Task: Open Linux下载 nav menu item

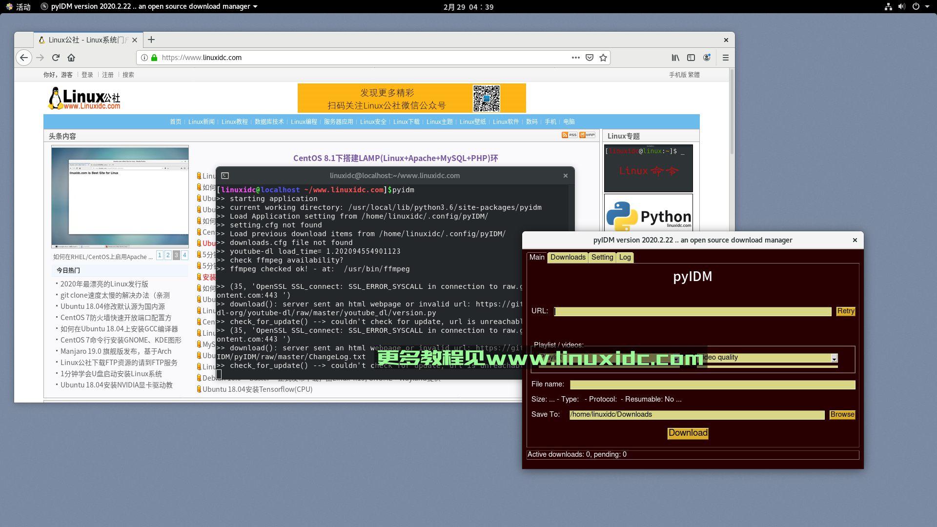Action: [x=407, y=122]
